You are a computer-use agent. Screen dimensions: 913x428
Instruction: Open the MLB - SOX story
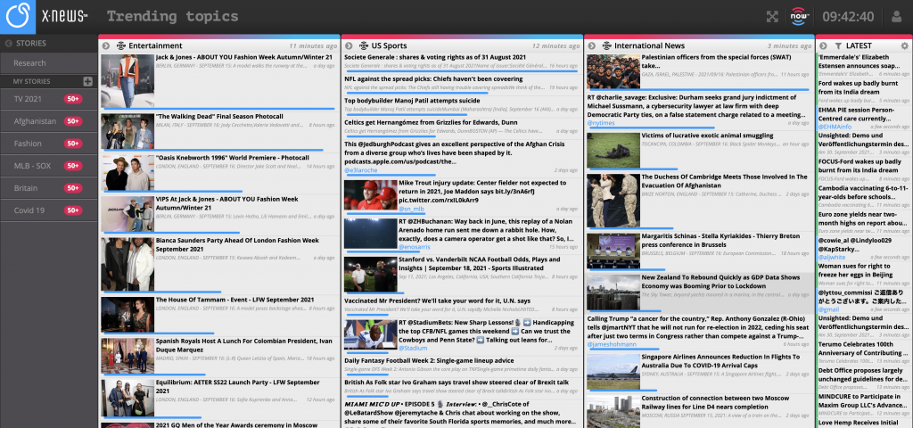pos(33,166)
